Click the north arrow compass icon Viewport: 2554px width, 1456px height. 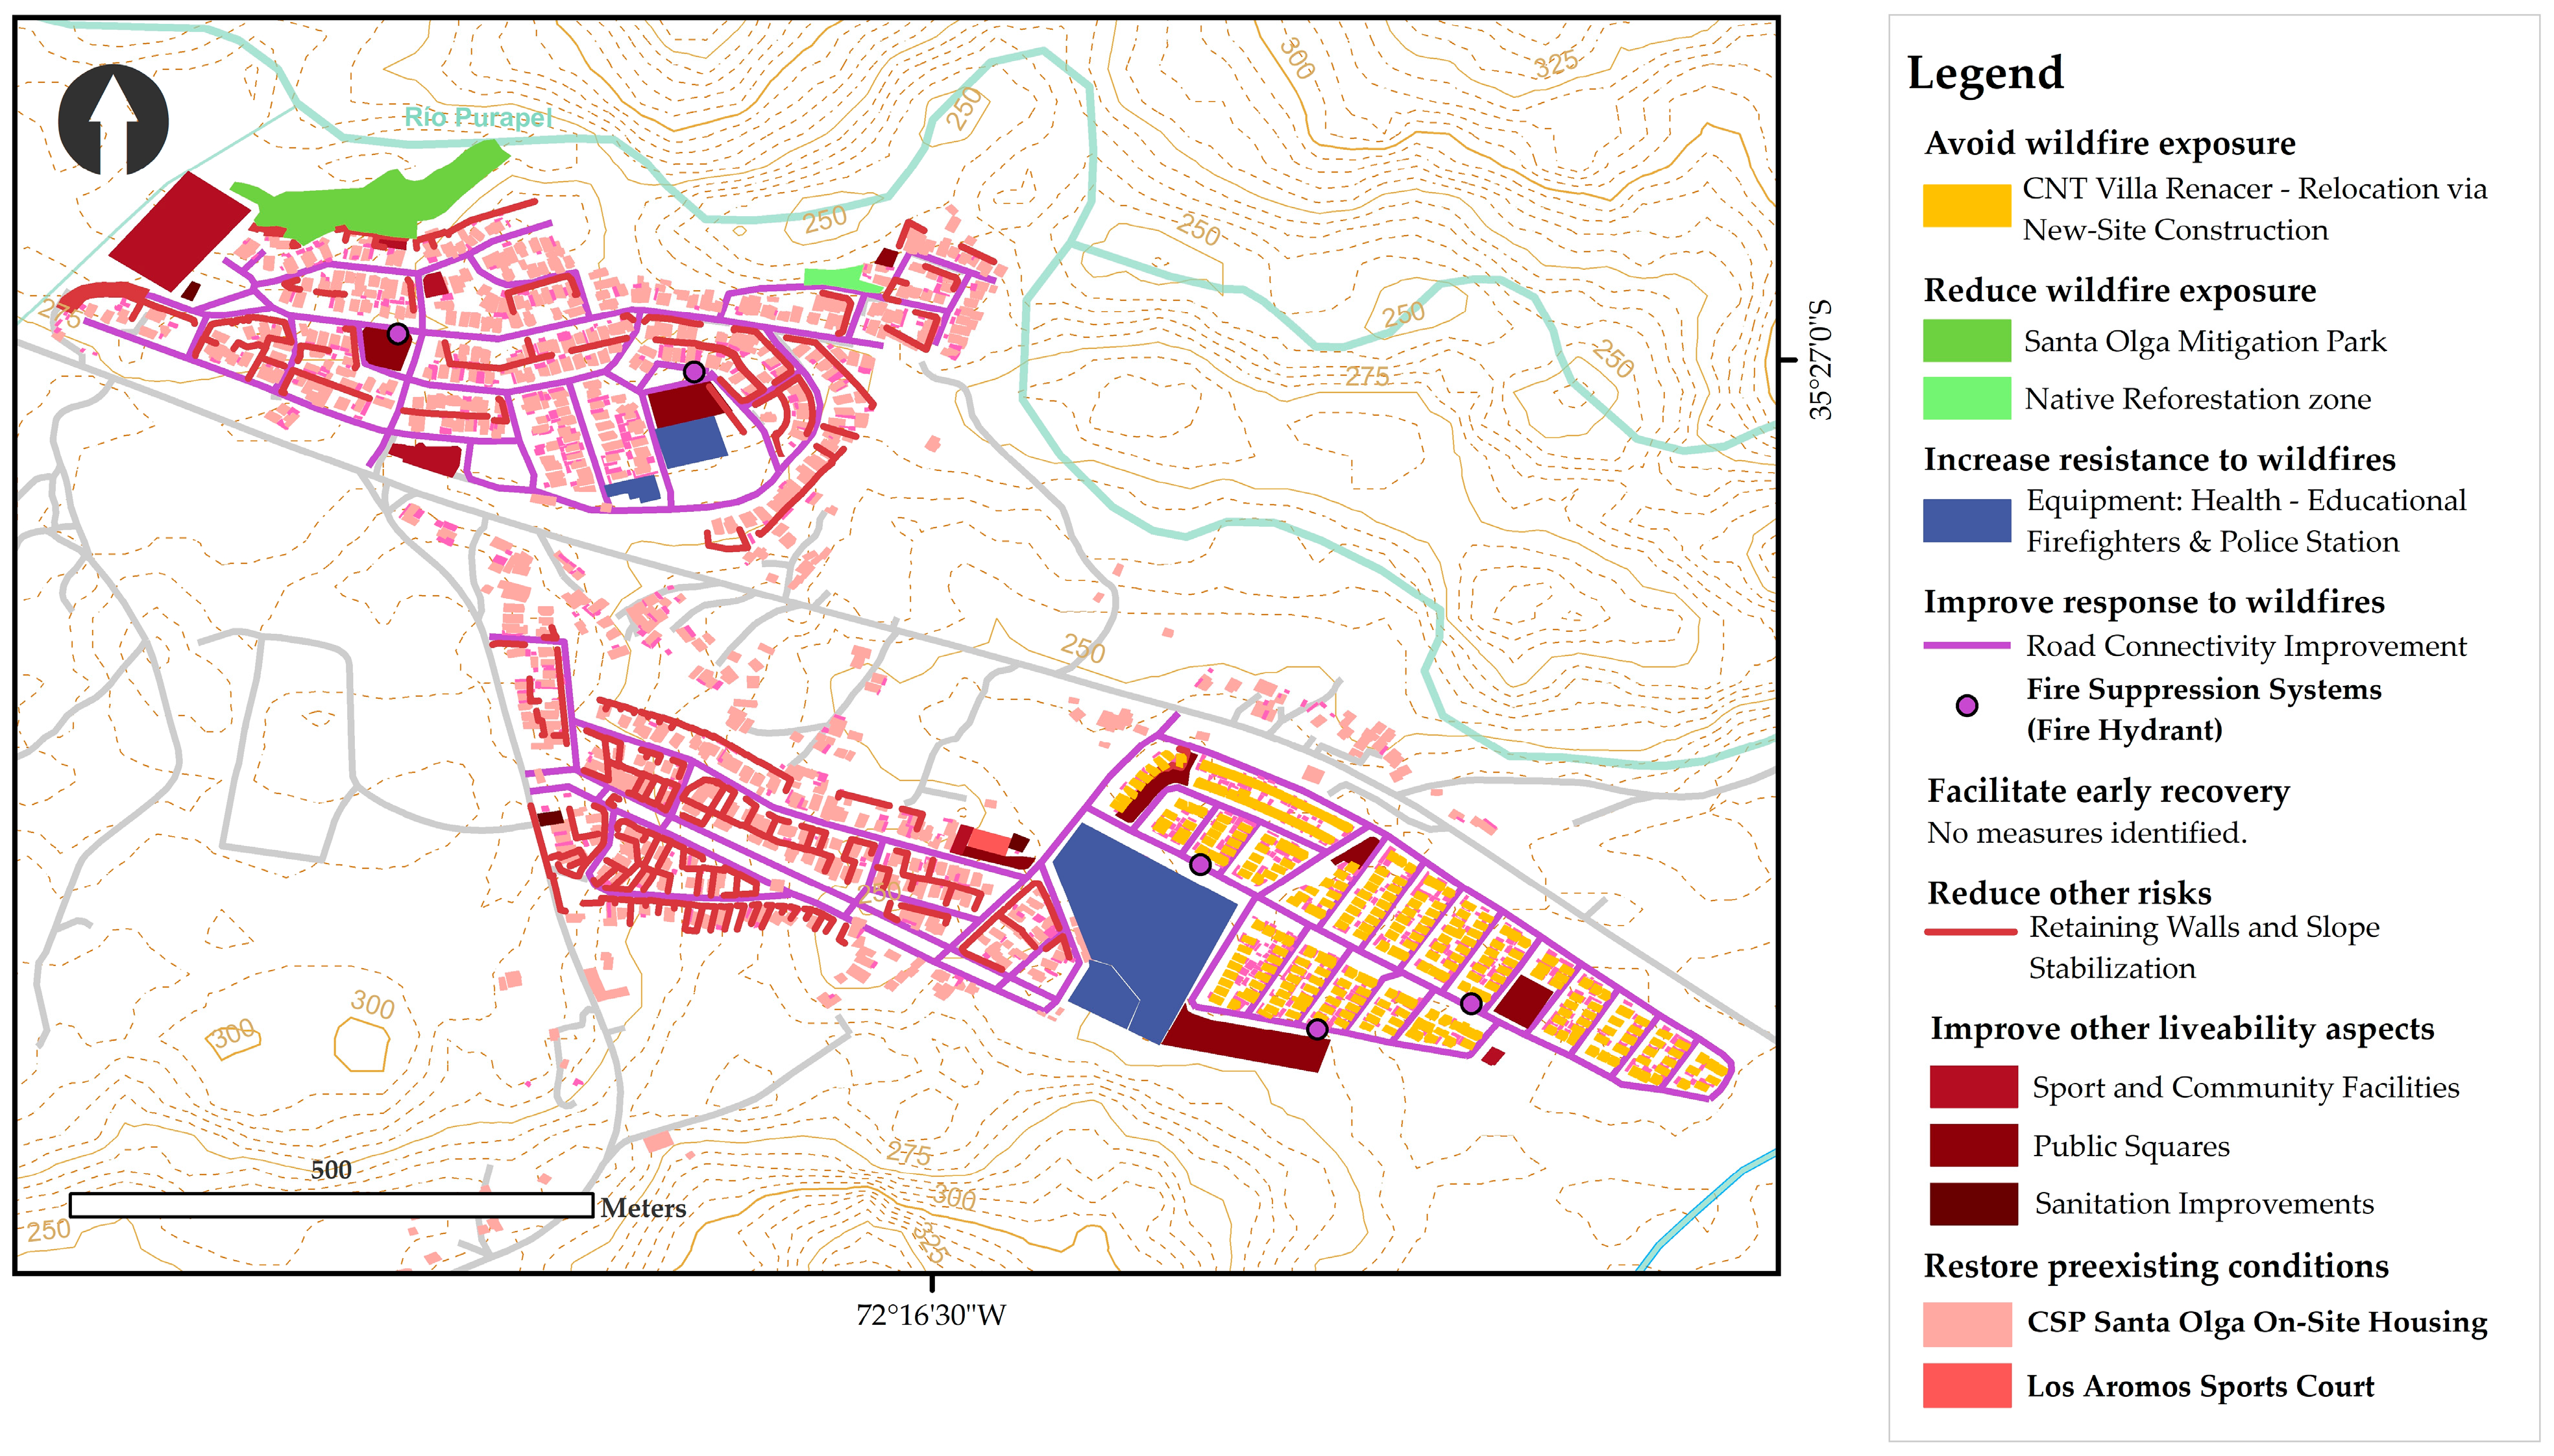point(113,120)
